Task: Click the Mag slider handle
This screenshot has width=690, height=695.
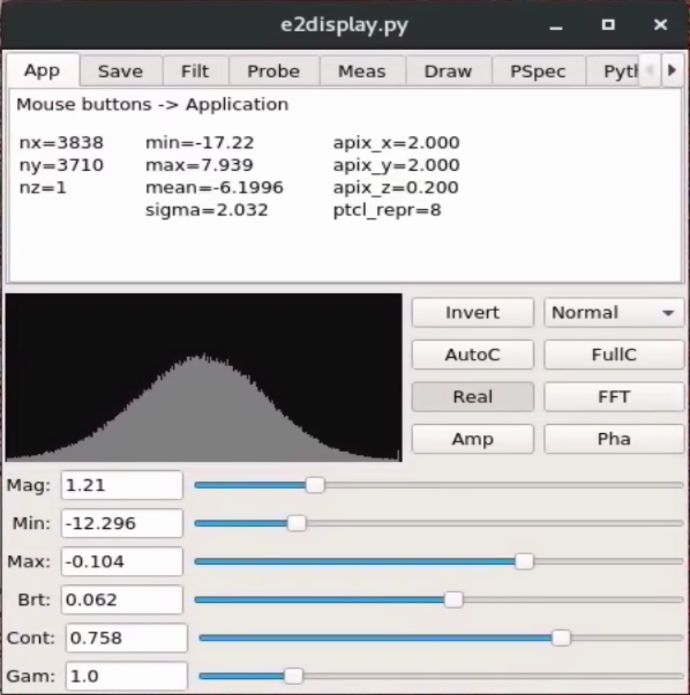Action: [315, 485]
